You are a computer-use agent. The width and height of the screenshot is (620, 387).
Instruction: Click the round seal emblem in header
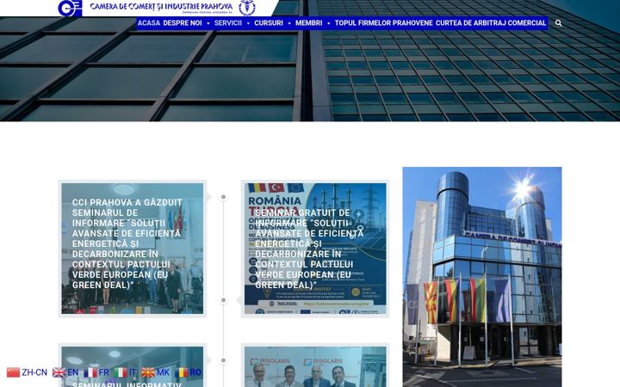click(x=247, y=8)
